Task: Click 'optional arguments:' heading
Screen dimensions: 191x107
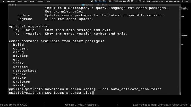Action: (x=29, y=26)
